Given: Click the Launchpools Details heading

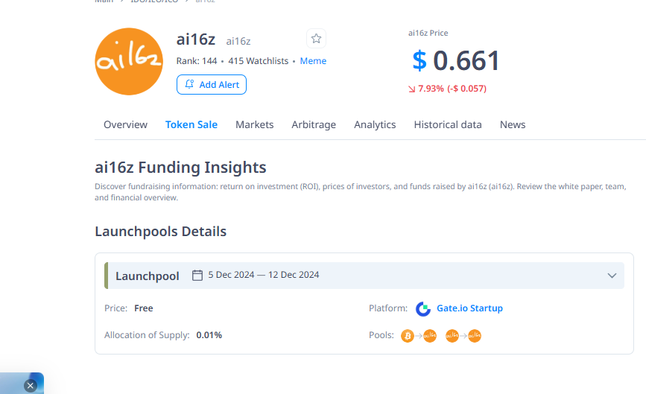Looking at the screenshot, I should click(161, 232).
